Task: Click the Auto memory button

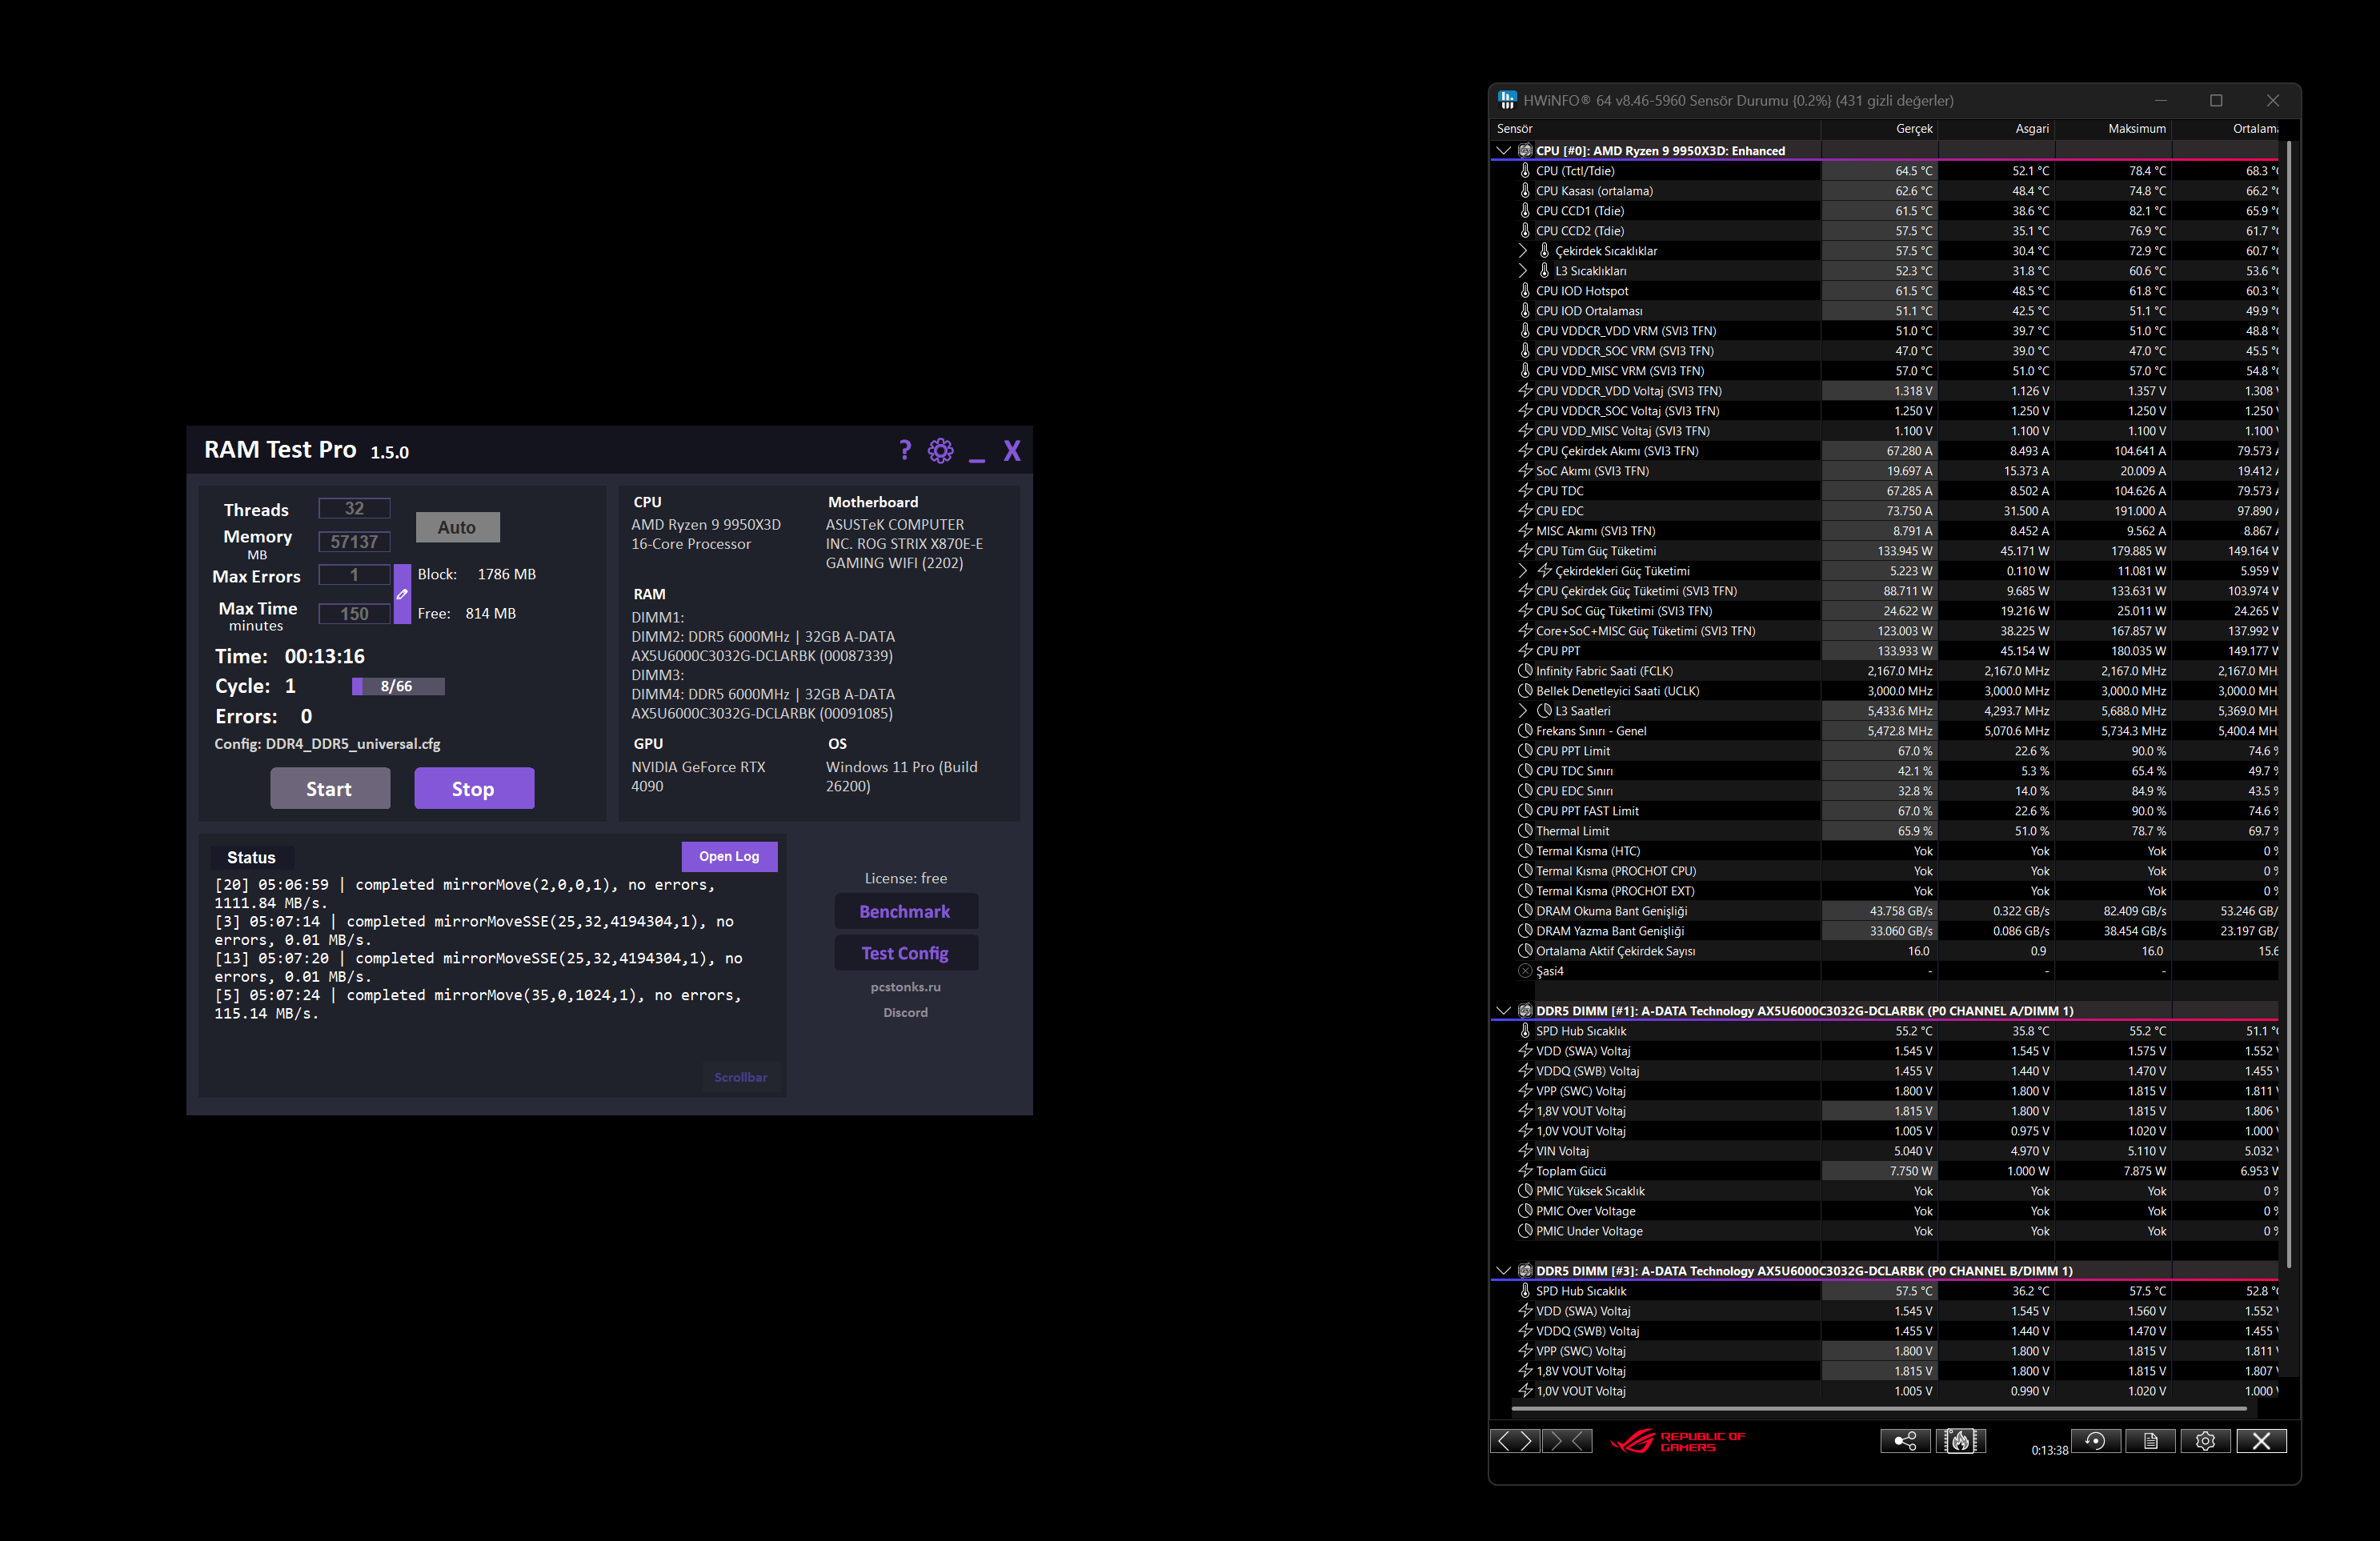Action: (457, 527)
